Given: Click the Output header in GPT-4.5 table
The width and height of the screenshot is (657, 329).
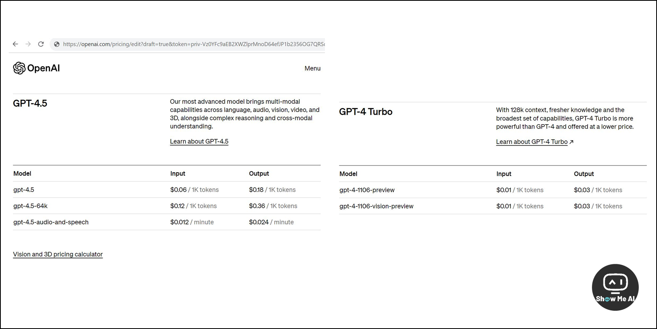Looking at the screenshot, I should point(259,173).
